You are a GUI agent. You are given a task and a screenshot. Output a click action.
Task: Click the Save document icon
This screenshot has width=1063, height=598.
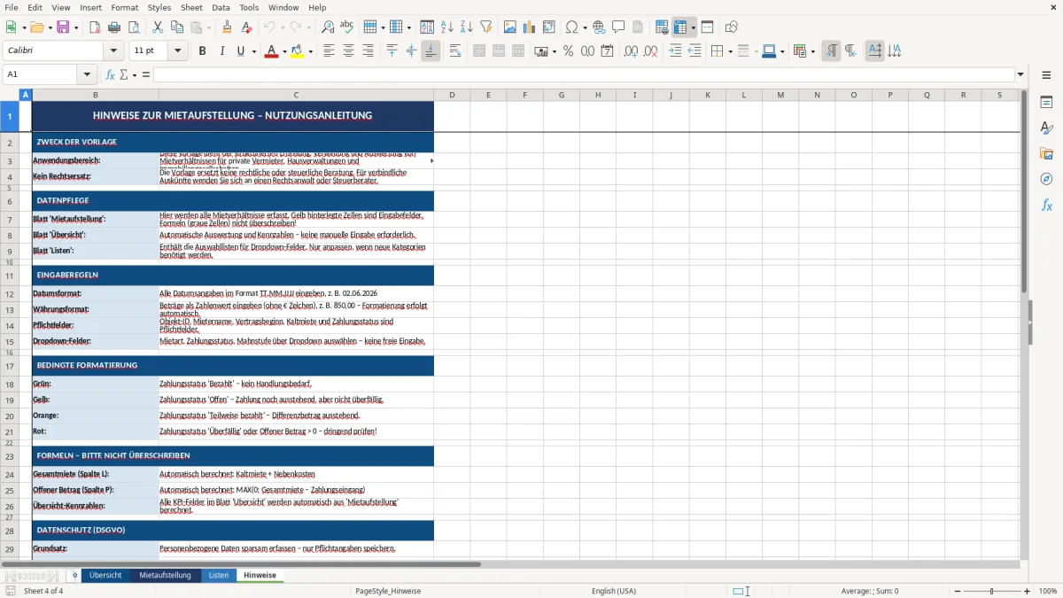pos(62,27)
